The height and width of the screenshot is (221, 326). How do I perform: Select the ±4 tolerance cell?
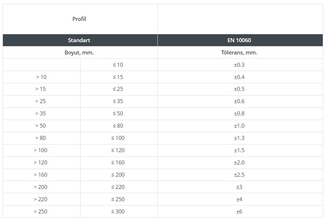pyautogui.click(x=239, y=199)
